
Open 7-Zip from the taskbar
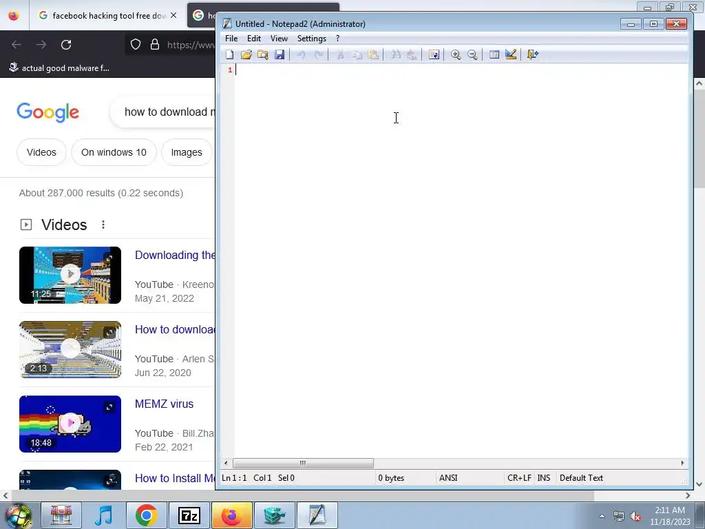[189, 515]
